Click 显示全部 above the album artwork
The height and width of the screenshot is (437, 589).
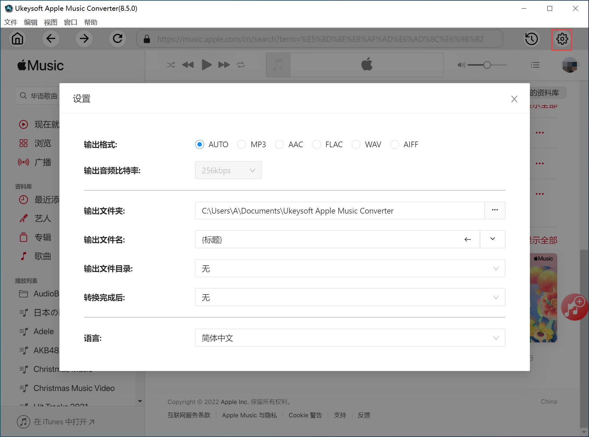point(543,240)
